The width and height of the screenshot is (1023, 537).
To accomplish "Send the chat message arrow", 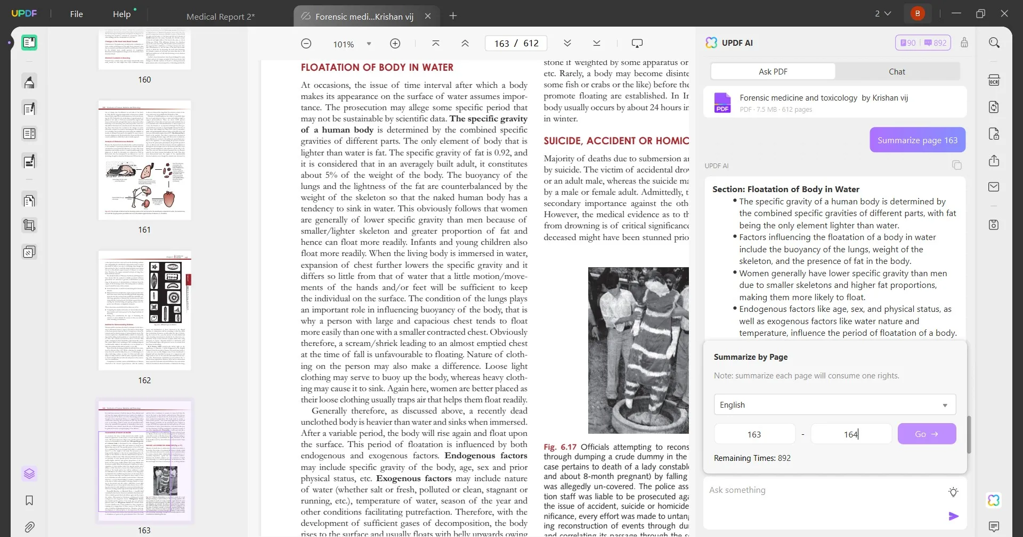I will coord(954,516).
